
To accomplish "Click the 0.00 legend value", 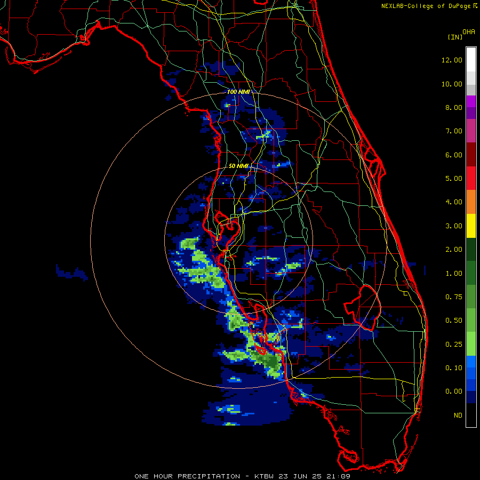I will click(454, 391).
